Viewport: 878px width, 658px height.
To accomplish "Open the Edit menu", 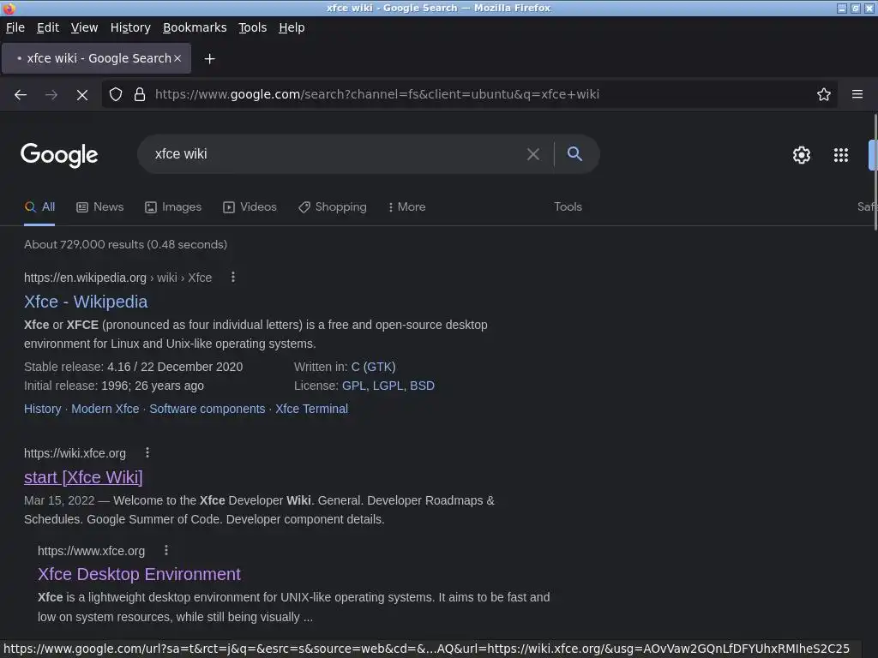I will click(x=48, y=27).
